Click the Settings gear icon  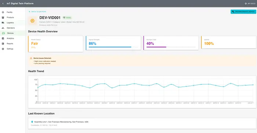click(3, 49)
